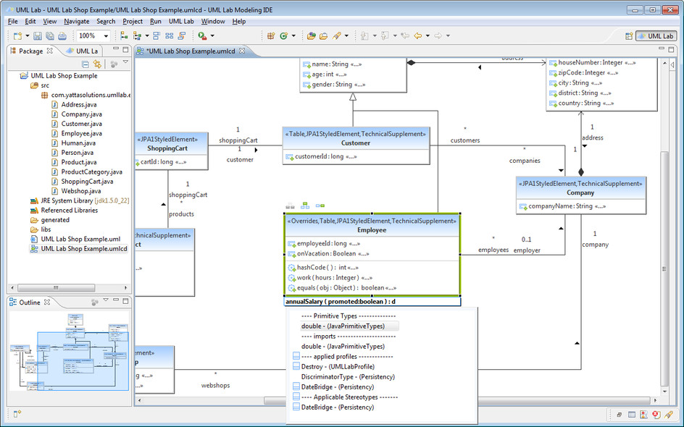Open the UML Lab menu
Viewport: 684px width, 427px height.
pos(181,22)
